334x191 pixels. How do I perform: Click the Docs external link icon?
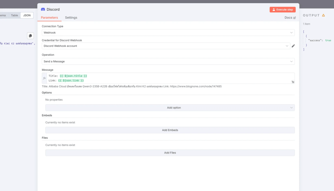295,18
